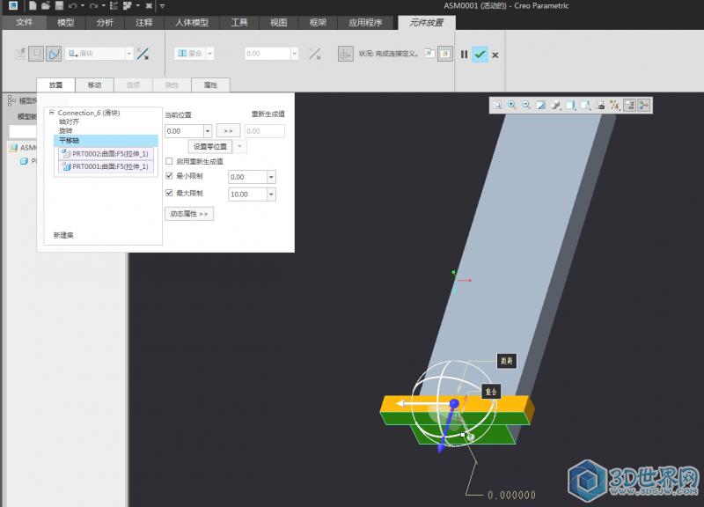The image size is (704, 507).
Task: Open the undo history dropdown arrow
Action: [x=83, y=6]
